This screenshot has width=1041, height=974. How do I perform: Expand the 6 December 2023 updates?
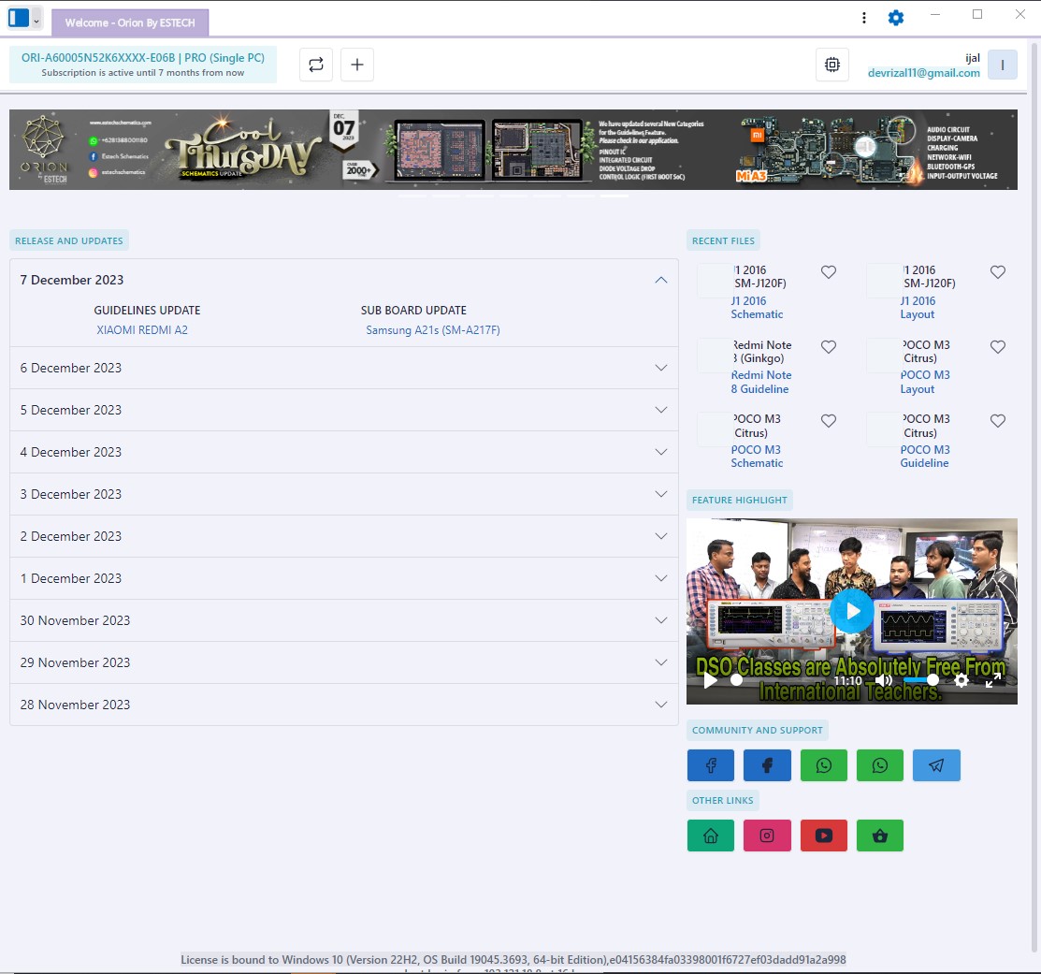click(x=344, y=368)
